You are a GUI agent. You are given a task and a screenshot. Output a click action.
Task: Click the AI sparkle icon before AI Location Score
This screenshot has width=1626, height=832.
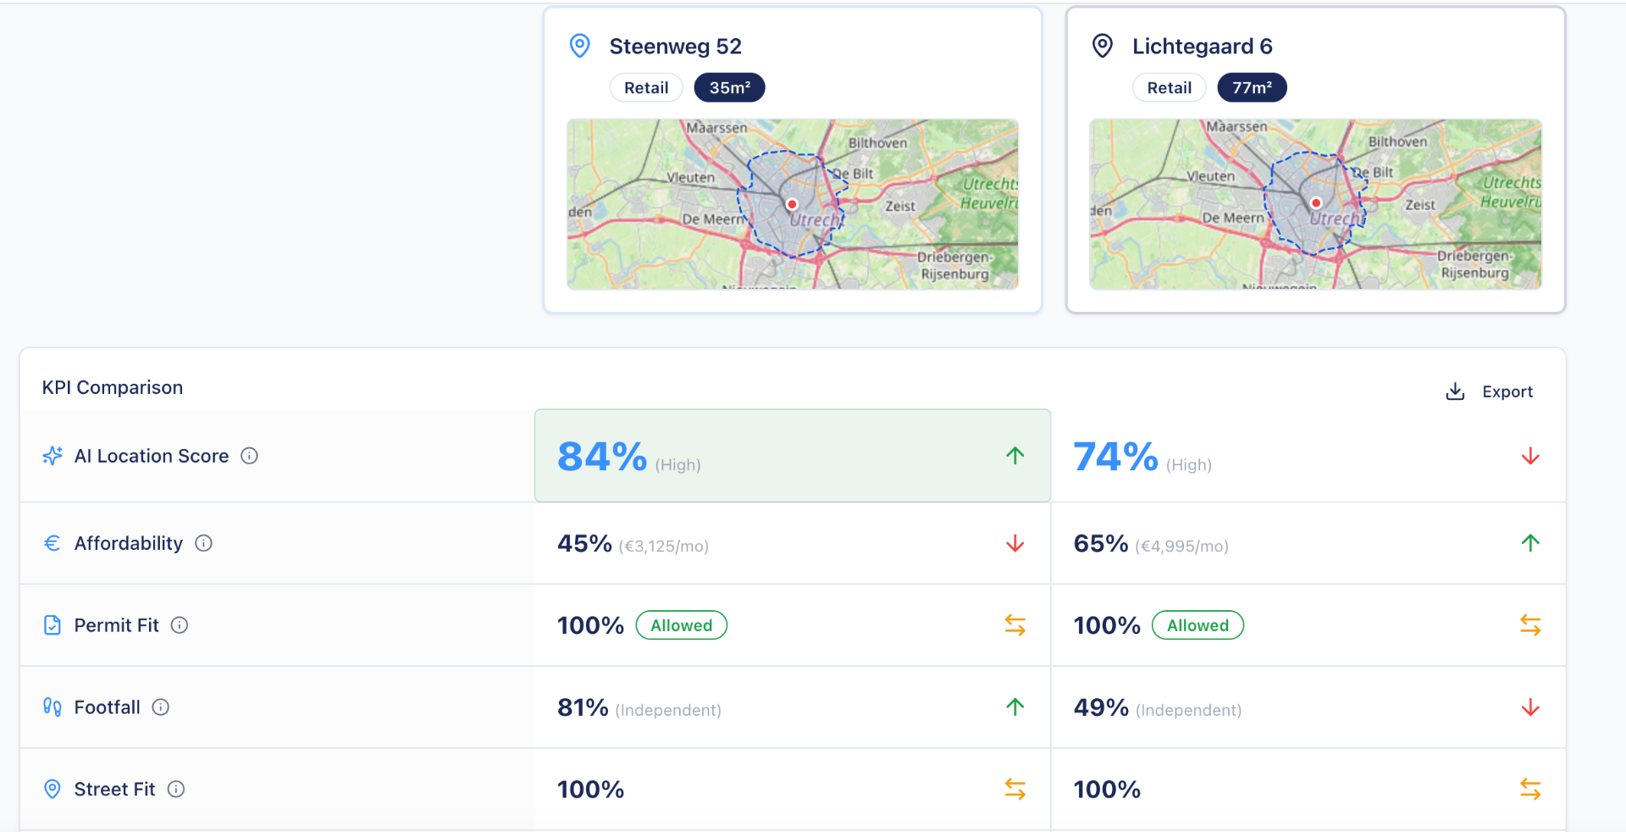point(53,456)
